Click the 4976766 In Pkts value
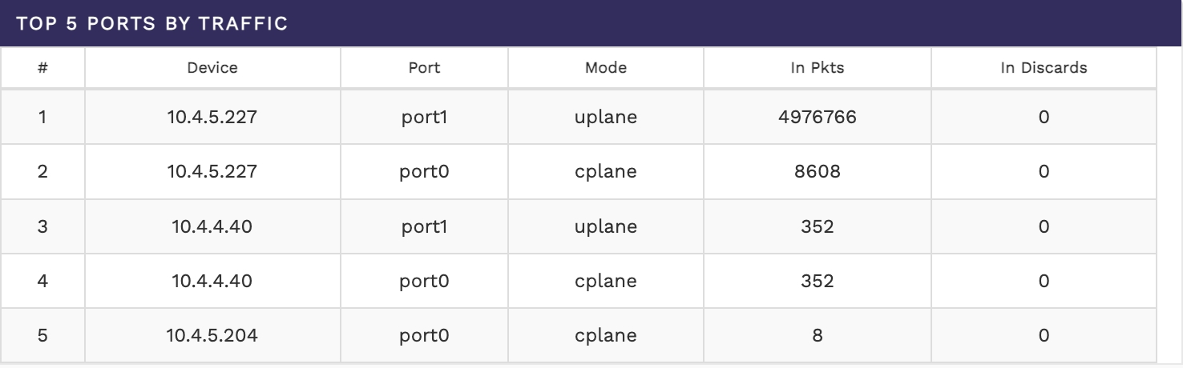This screenshot has height=368, width=1183. 817,117
